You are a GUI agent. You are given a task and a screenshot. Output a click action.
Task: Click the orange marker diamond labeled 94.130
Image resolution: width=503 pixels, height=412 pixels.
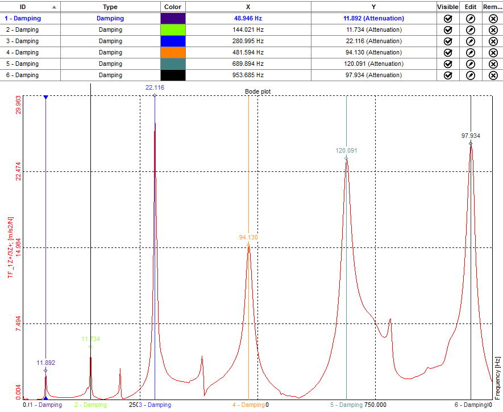(248, 245)
